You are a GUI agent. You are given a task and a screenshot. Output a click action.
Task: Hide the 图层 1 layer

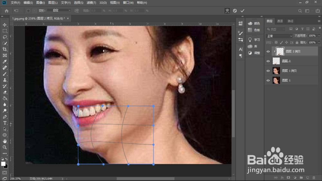[x=268, y=80]
